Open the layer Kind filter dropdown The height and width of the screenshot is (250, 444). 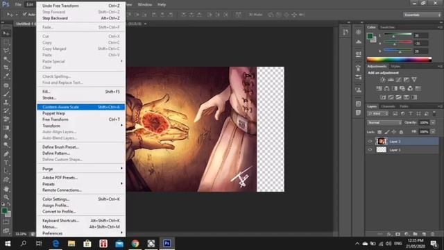pos(378,114)
